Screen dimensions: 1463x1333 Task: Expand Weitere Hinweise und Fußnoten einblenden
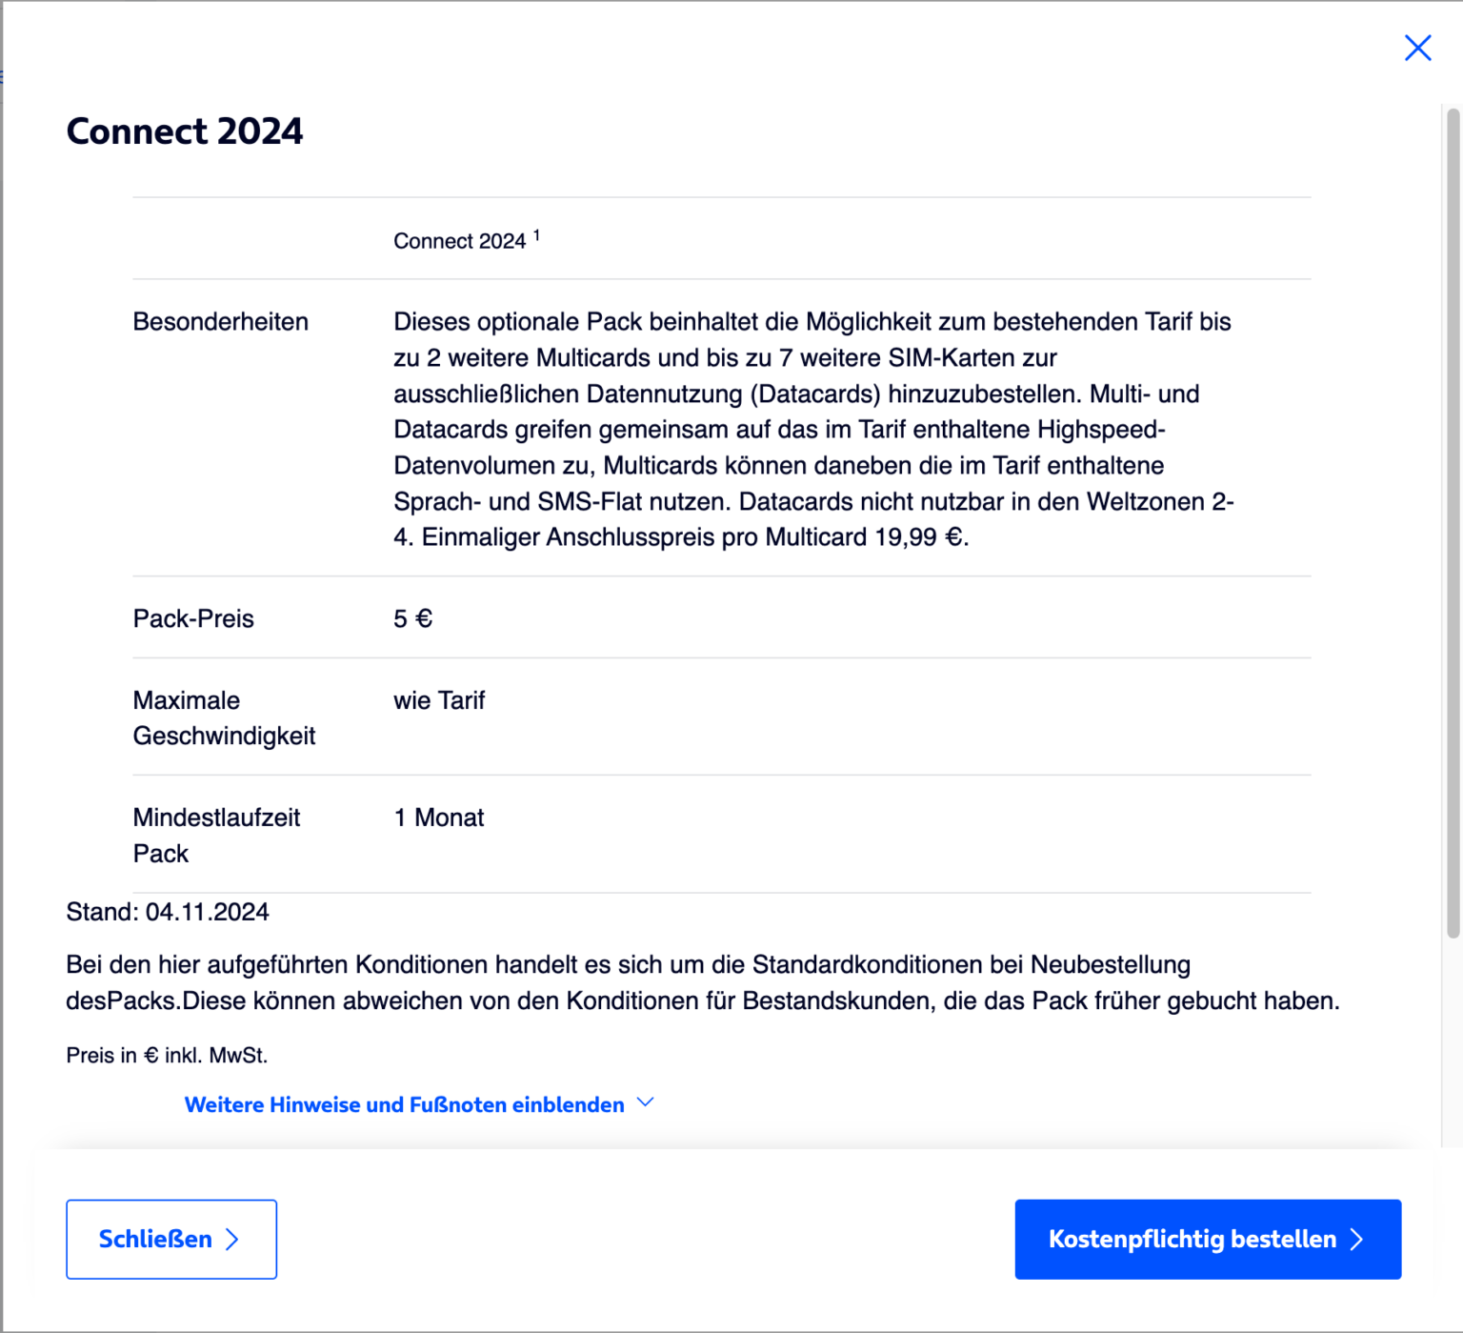[x=404, y=1104]
